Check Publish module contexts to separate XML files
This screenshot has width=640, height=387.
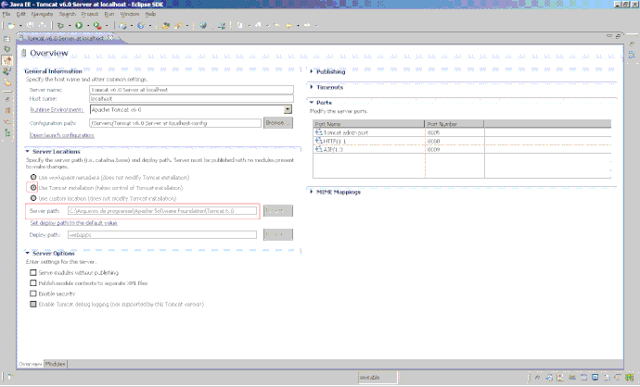tap(33, 282)
